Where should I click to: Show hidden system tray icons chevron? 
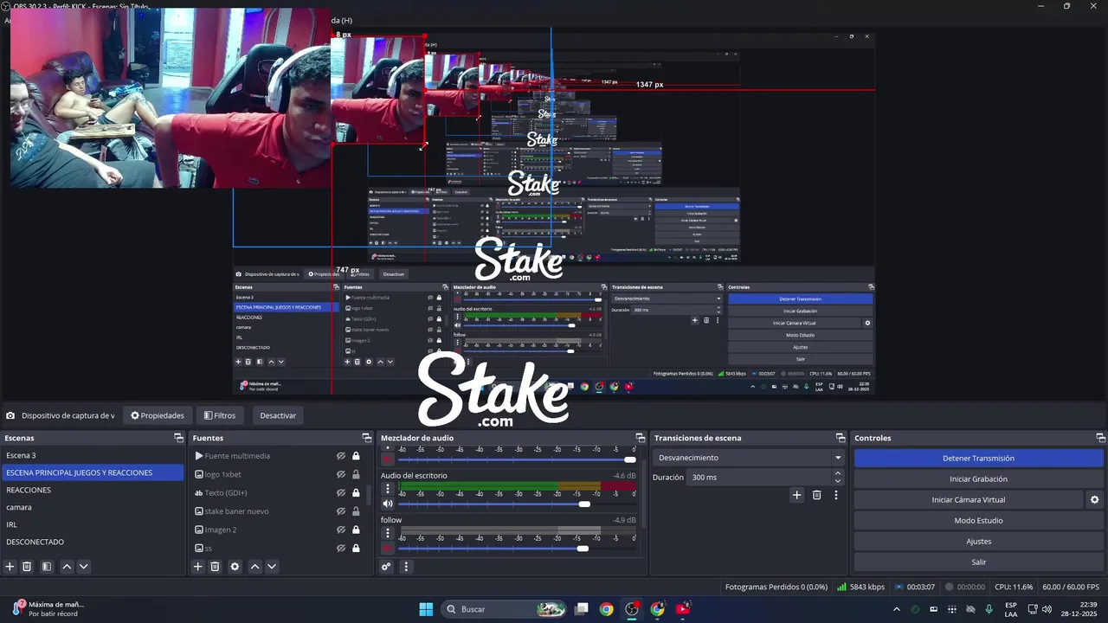[897, 609]
